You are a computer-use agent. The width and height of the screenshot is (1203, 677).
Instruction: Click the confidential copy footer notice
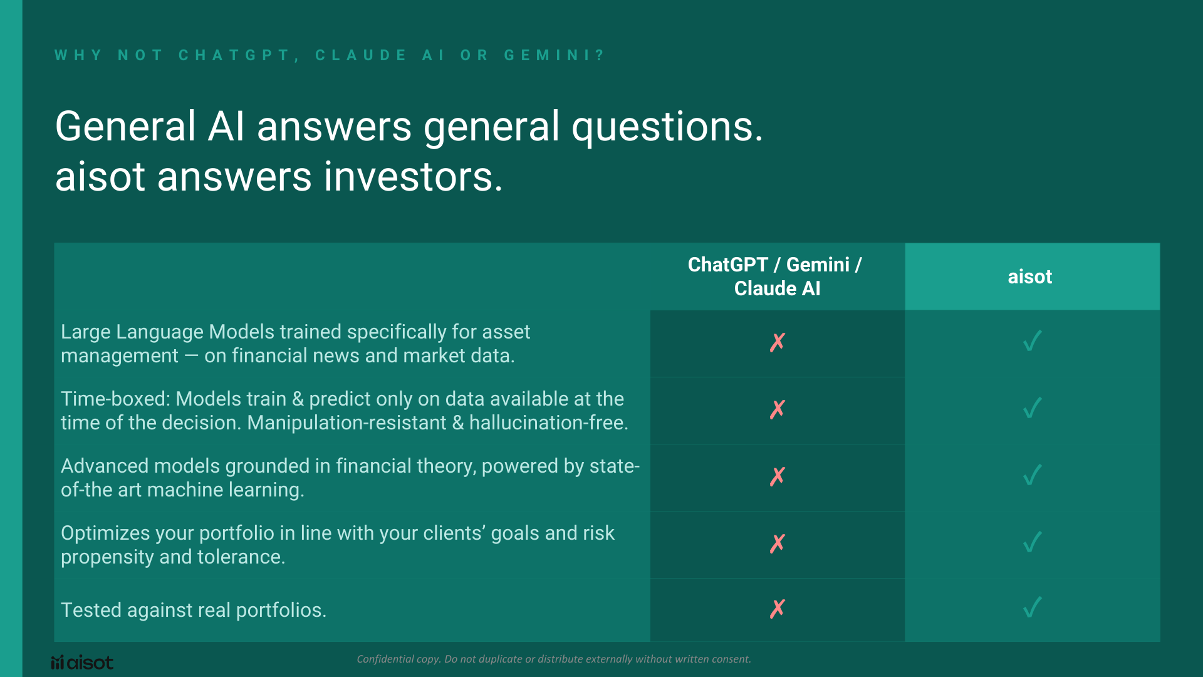[x=553, y=659]
